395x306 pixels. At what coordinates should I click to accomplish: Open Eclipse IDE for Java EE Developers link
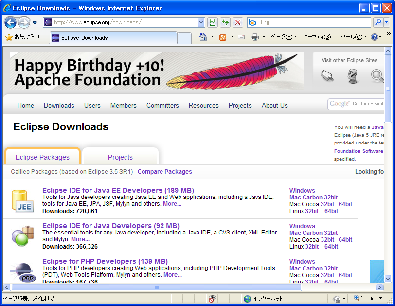pos(118,190)
